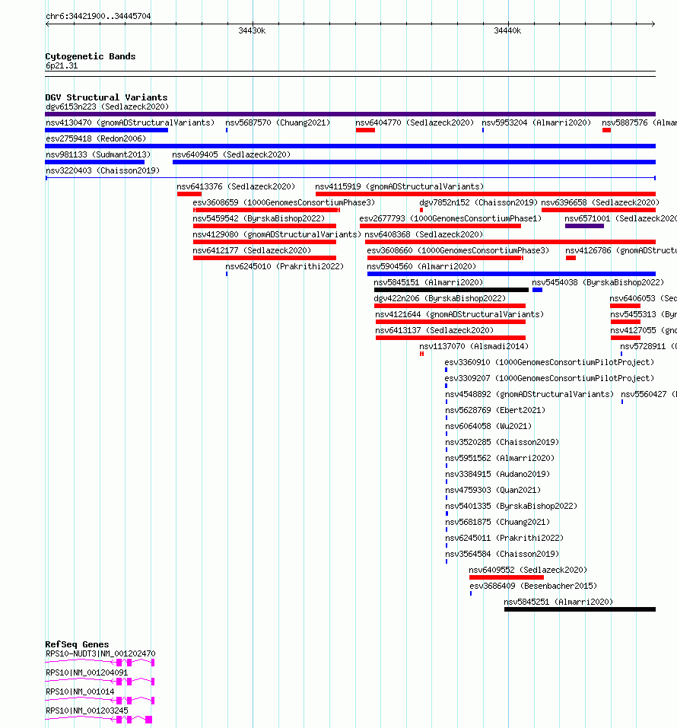Viewport: 677px width, 728px height.
Task: Click esv3608660 1000Genomes Phase3 label
Action: (x=458, y=251)
